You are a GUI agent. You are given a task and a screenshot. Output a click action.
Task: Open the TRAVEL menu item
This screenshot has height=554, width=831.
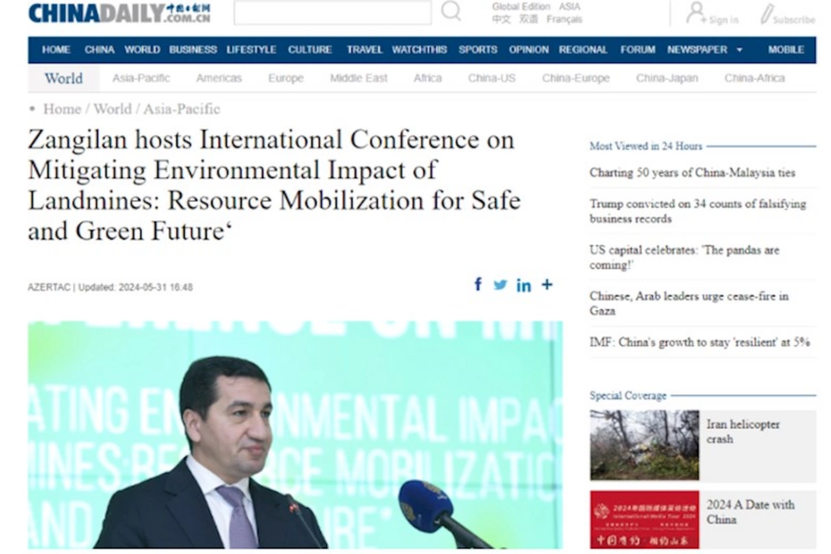pos(364,50)
